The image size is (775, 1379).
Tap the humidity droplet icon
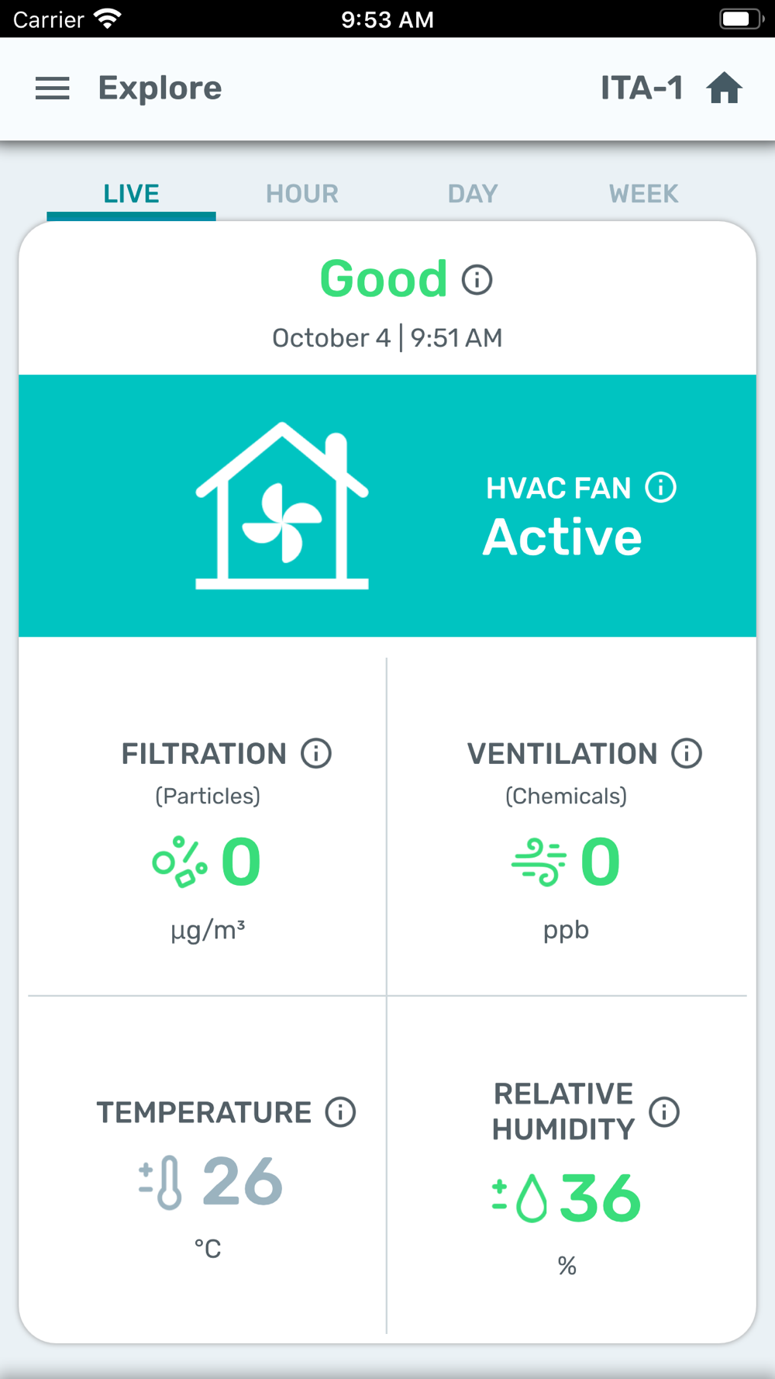(x=521, y=1198)
